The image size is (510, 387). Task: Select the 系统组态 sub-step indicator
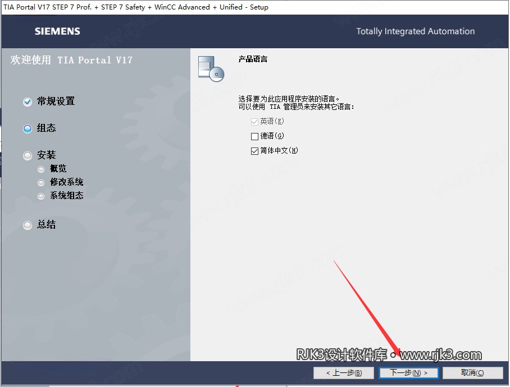click(x=41, y=196)
